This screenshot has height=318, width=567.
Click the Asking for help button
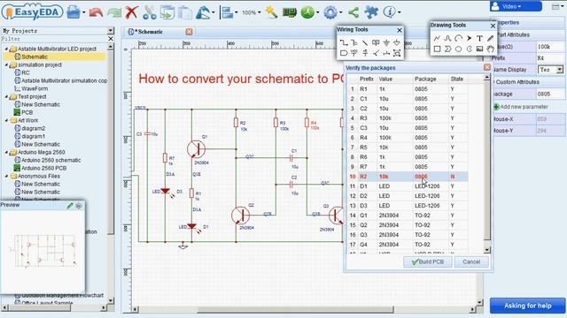[528, 306]
